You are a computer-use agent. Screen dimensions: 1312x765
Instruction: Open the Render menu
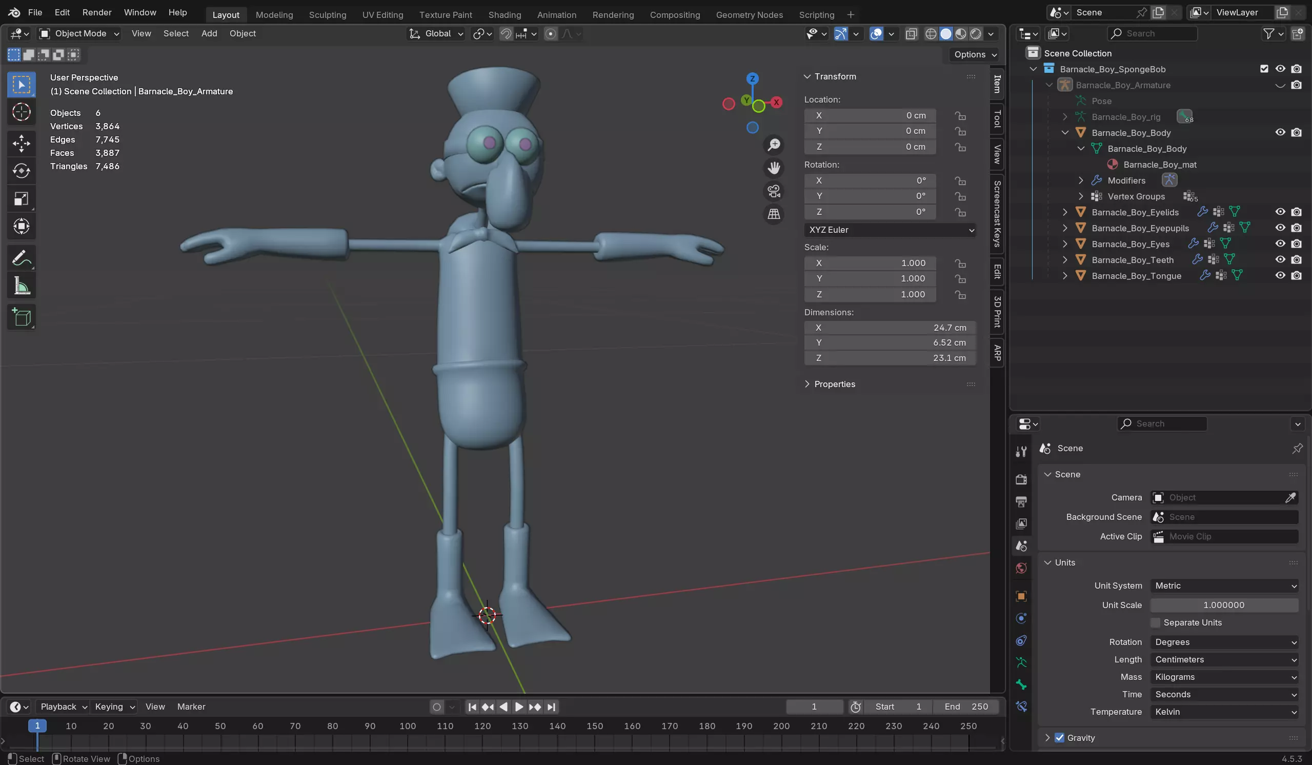pos(97,12)
